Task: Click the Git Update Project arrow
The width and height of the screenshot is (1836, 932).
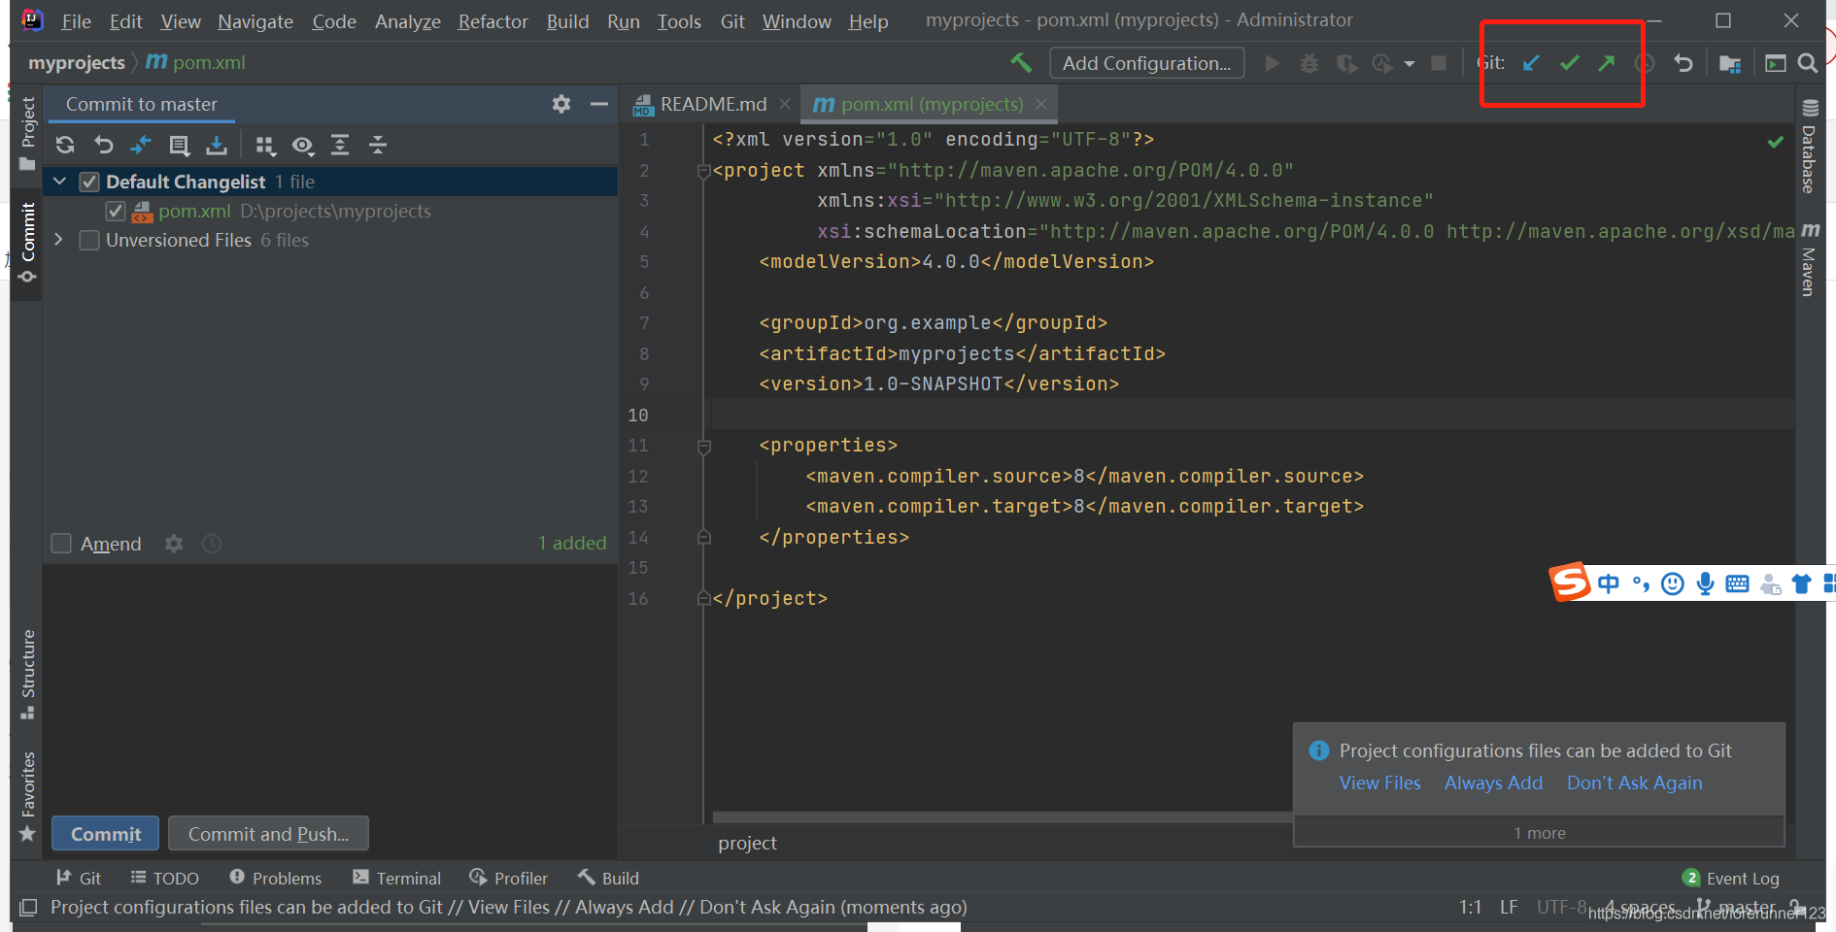Action: pos(1531,63)
